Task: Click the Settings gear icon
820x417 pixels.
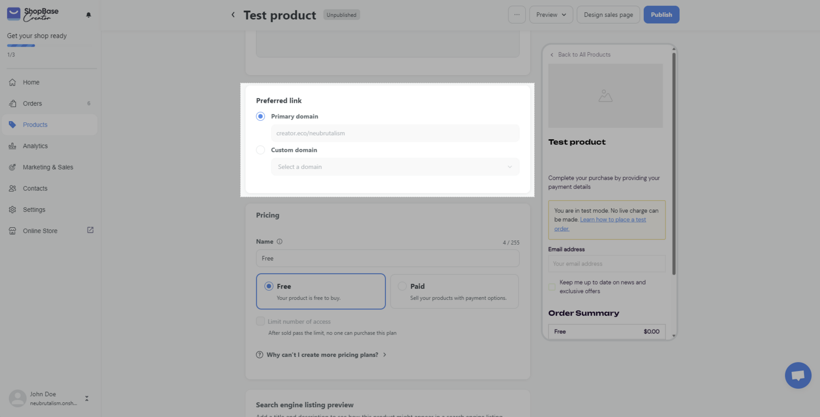Action: point(12,210)
